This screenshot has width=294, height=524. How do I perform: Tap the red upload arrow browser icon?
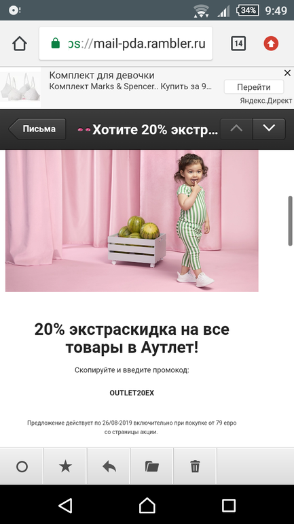[x=271, y=44]
